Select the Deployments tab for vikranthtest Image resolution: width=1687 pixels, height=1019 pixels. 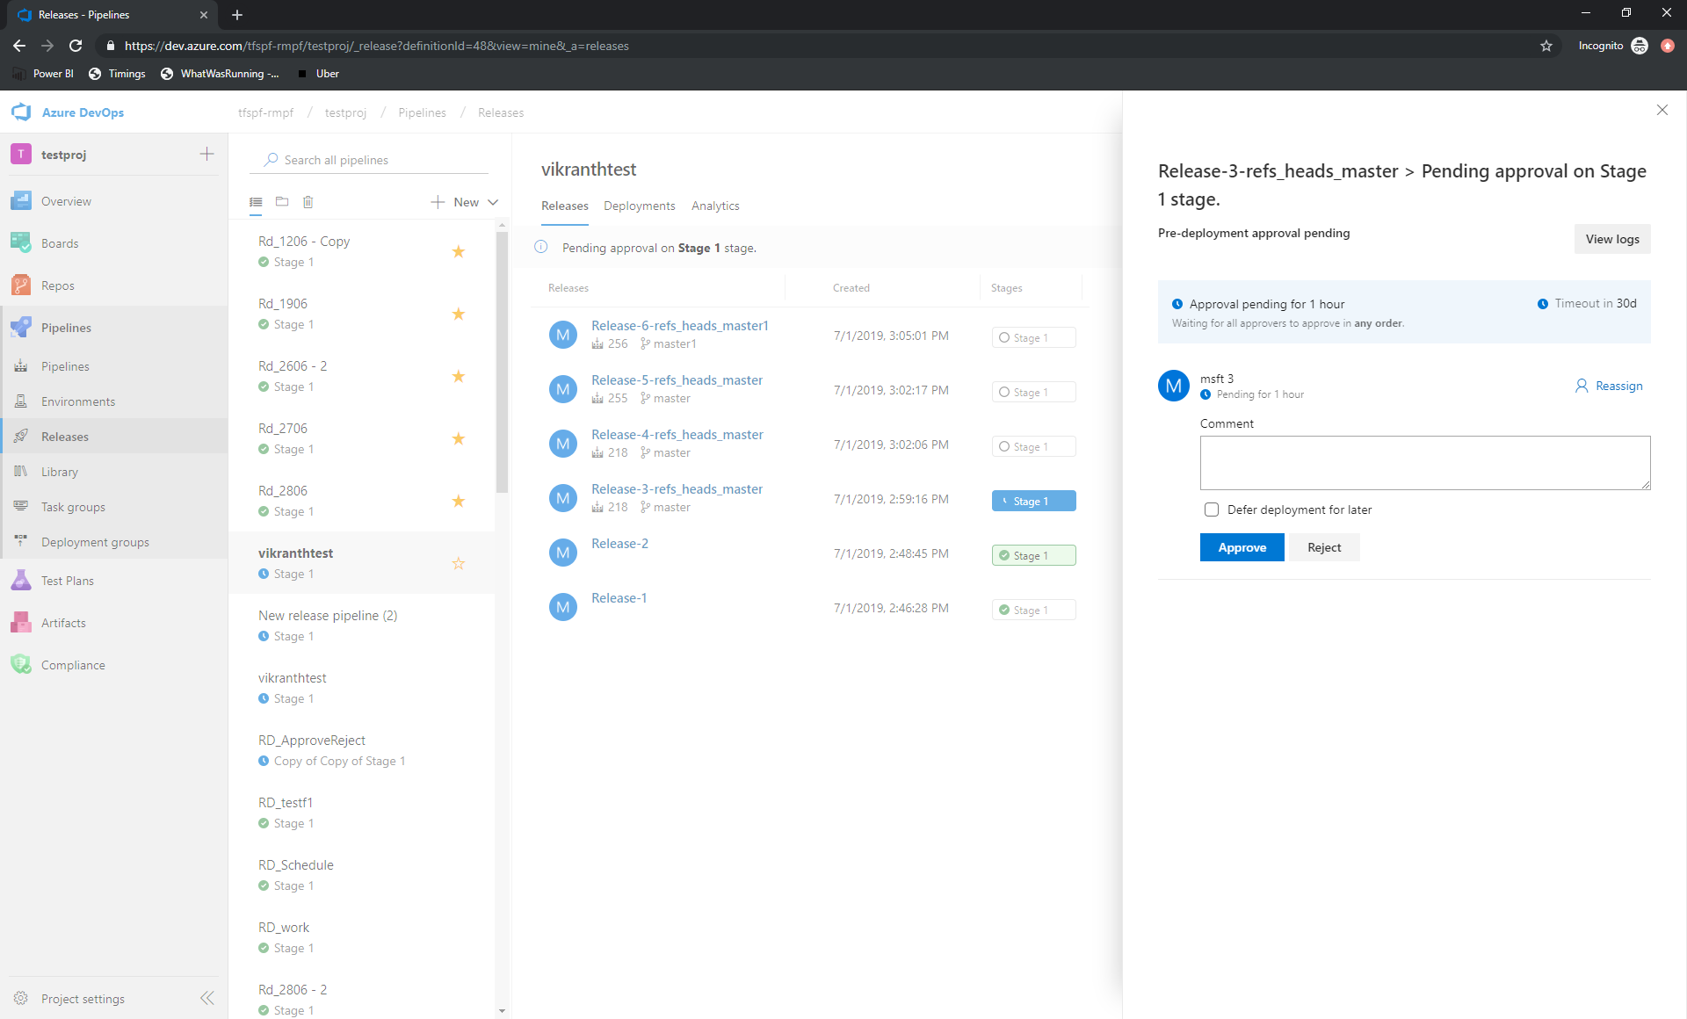point(640,205)
